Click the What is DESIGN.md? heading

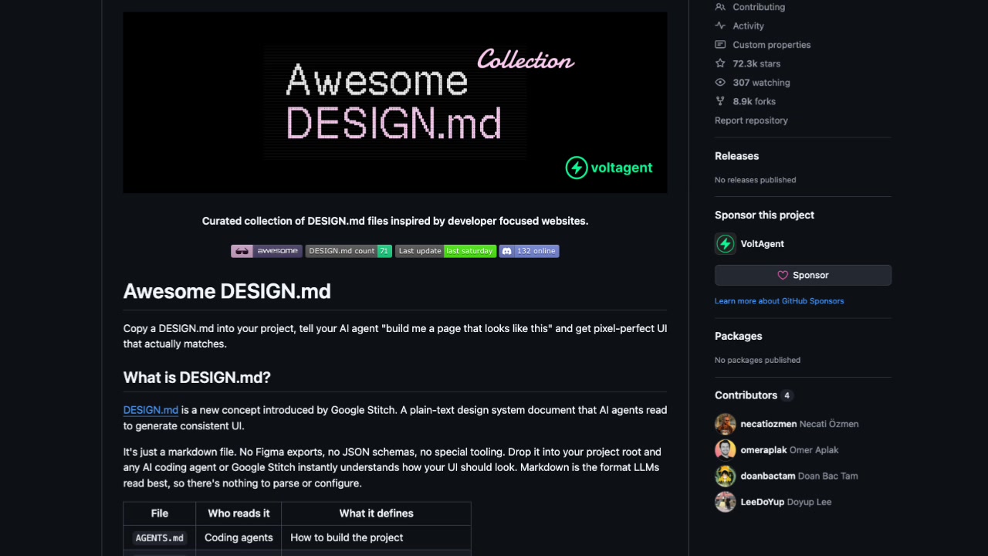pos(197,378)
